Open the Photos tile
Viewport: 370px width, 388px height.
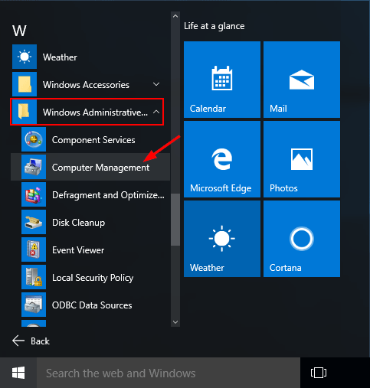click(x=302, y=159)
